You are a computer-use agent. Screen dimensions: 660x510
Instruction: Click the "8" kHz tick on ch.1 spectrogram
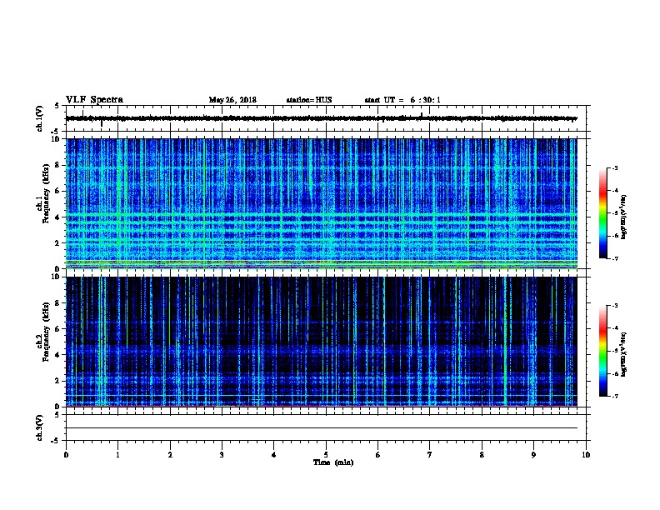point(57,165)
